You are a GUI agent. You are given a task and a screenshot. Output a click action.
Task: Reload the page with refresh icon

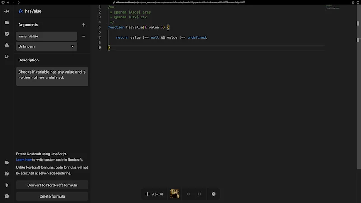[19, 2]
